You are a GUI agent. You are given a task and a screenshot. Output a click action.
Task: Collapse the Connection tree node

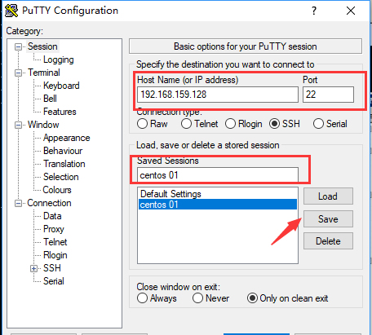pyautogui.click(x=18, y=203)
